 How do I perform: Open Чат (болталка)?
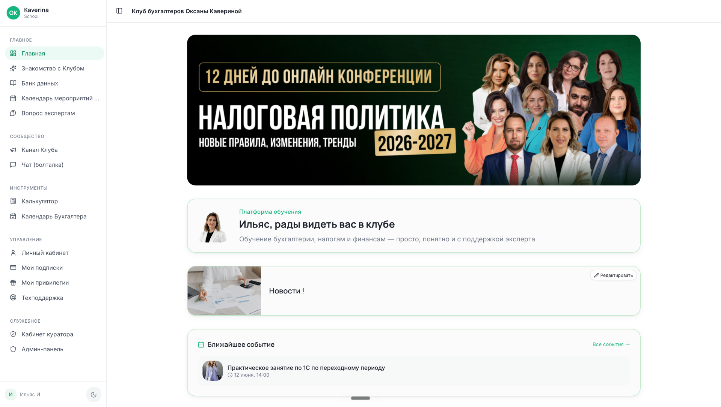[x=54, y=165]
